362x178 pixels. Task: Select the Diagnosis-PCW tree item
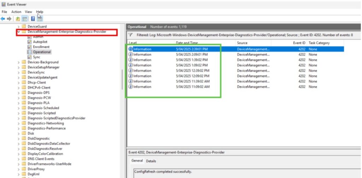[x=39, y=98]
